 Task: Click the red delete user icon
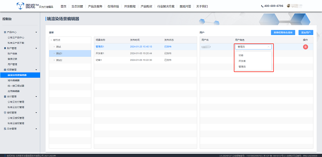305,47
